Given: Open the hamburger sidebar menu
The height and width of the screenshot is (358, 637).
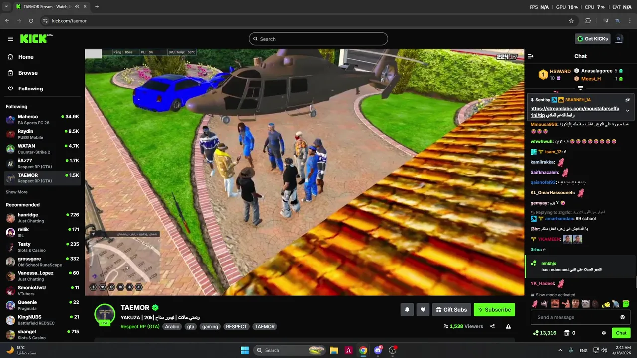Looking at the screenshot, I should (x=10, y=39).
